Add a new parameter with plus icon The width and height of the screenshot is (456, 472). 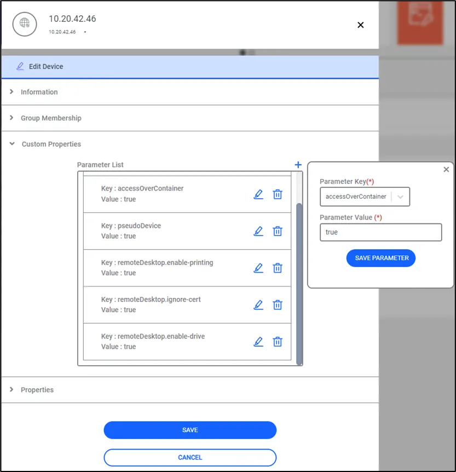[x=298, y=165]
